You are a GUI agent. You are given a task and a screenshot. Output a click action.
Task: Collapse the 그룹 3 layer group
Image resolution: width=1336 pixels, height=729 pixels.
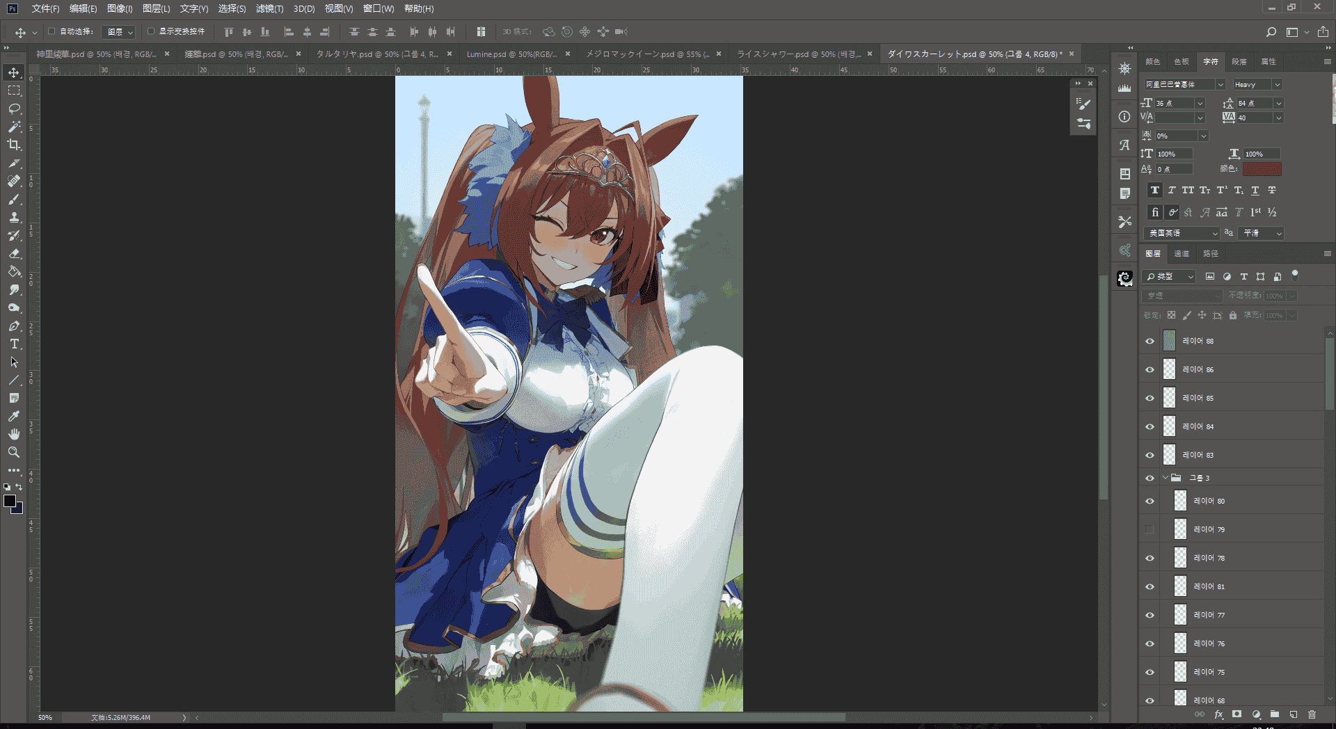(1165, 478)
